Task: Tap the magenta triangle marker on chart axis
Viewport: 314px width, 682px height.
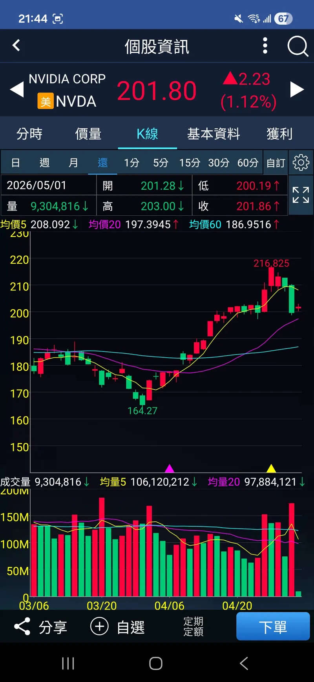Action: 169,468
